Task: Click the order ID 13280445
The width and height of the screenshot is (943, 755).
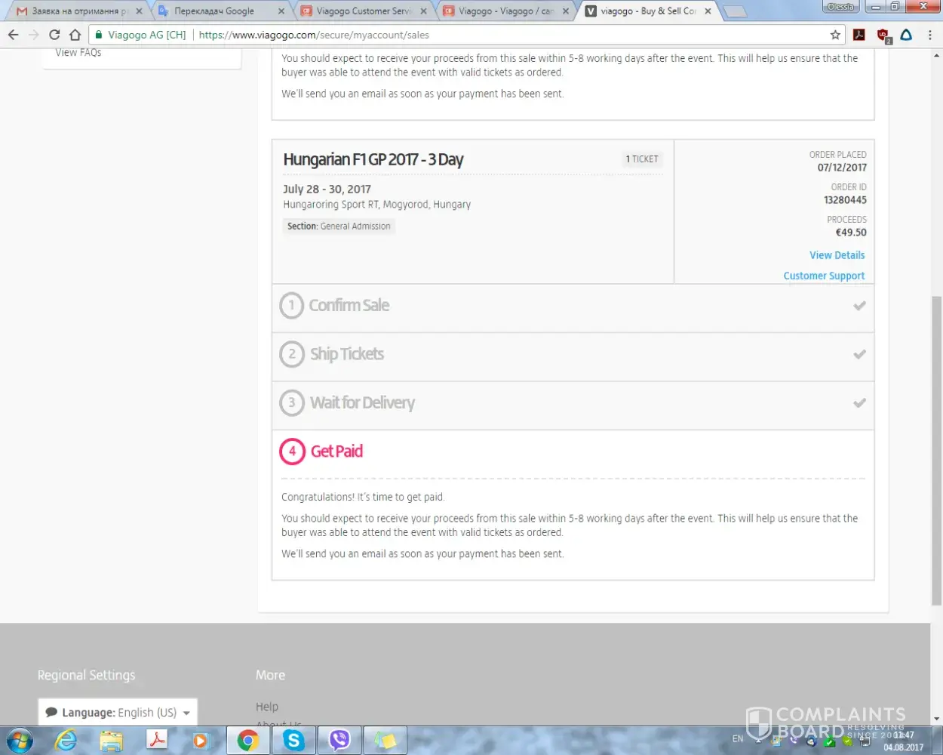Action: pyautogui.click(x=845, y=200)
